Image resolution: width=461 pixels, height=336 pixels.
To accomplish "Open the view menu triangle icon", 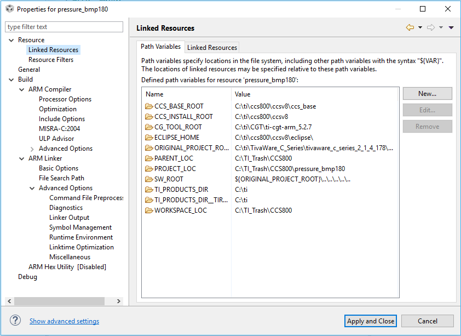I will click(451, 27).
